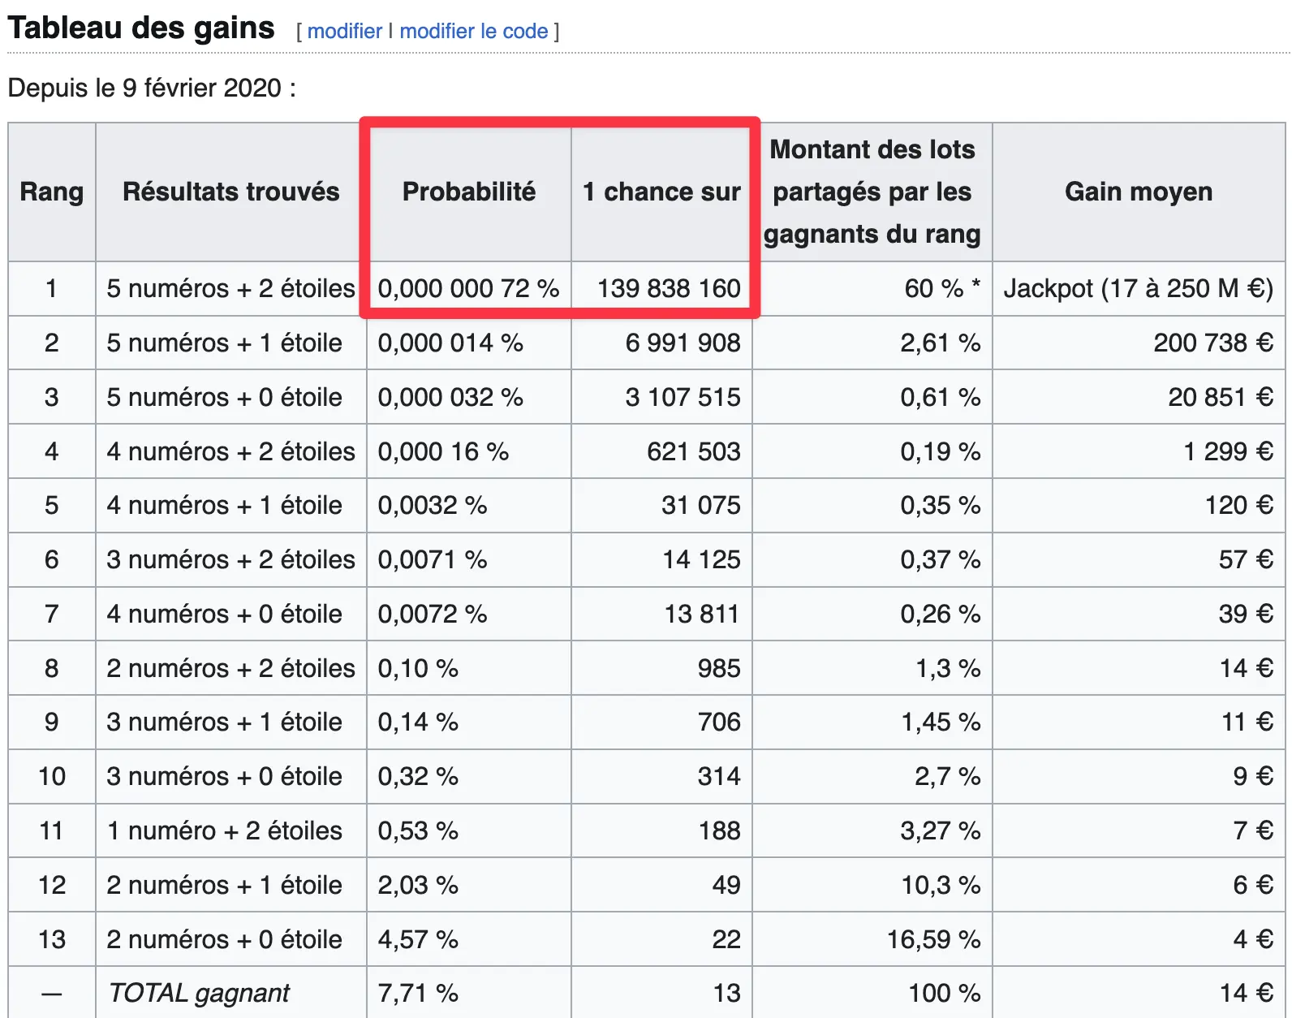Click the 'modifier' edit link
This screenshot has height=1018, width=1292.
click(344, 31)
